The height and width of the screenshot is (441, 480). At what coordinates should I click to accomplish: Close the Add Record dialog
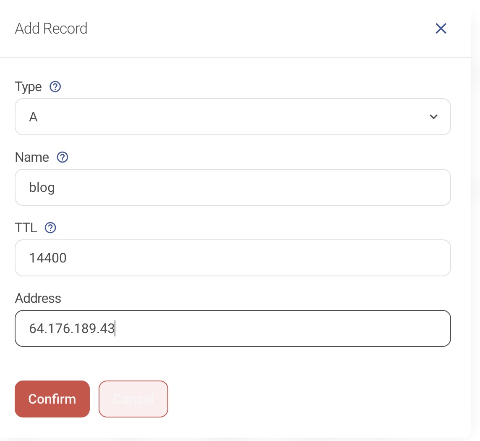(x=441, y=29)
